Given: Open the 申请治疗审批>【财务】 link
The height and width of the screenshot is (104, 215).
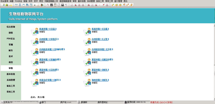Looking at the screenshot, I should click(x=50, y=80).
